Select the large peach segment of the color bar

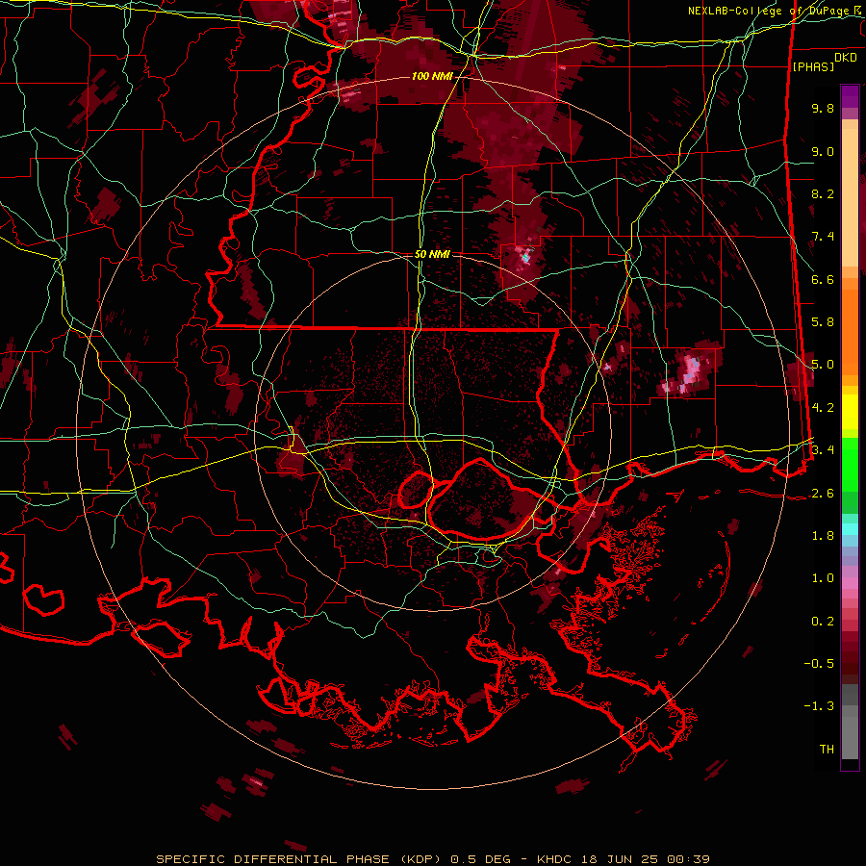coord(850,197)
